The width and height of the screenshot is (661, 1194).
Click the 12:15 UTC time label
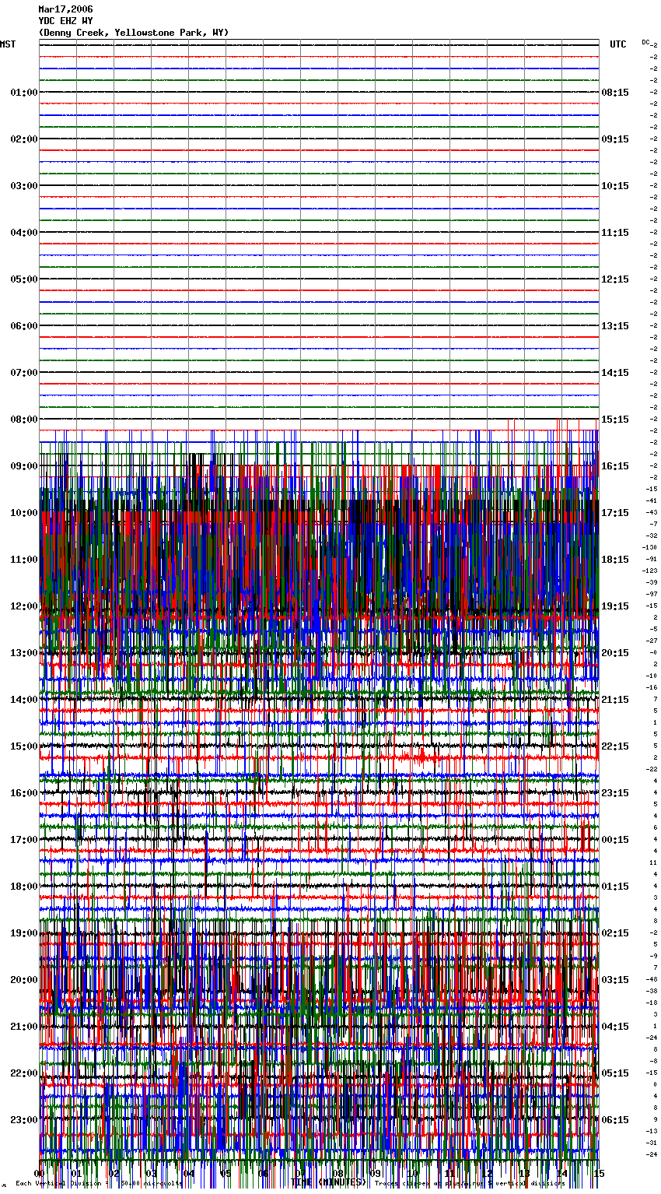click(615, 279)
